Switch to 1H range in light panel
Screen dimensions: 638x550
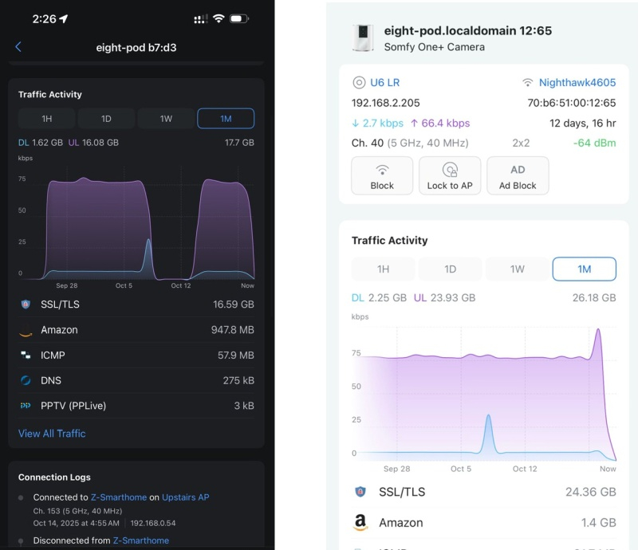point(383,269)
